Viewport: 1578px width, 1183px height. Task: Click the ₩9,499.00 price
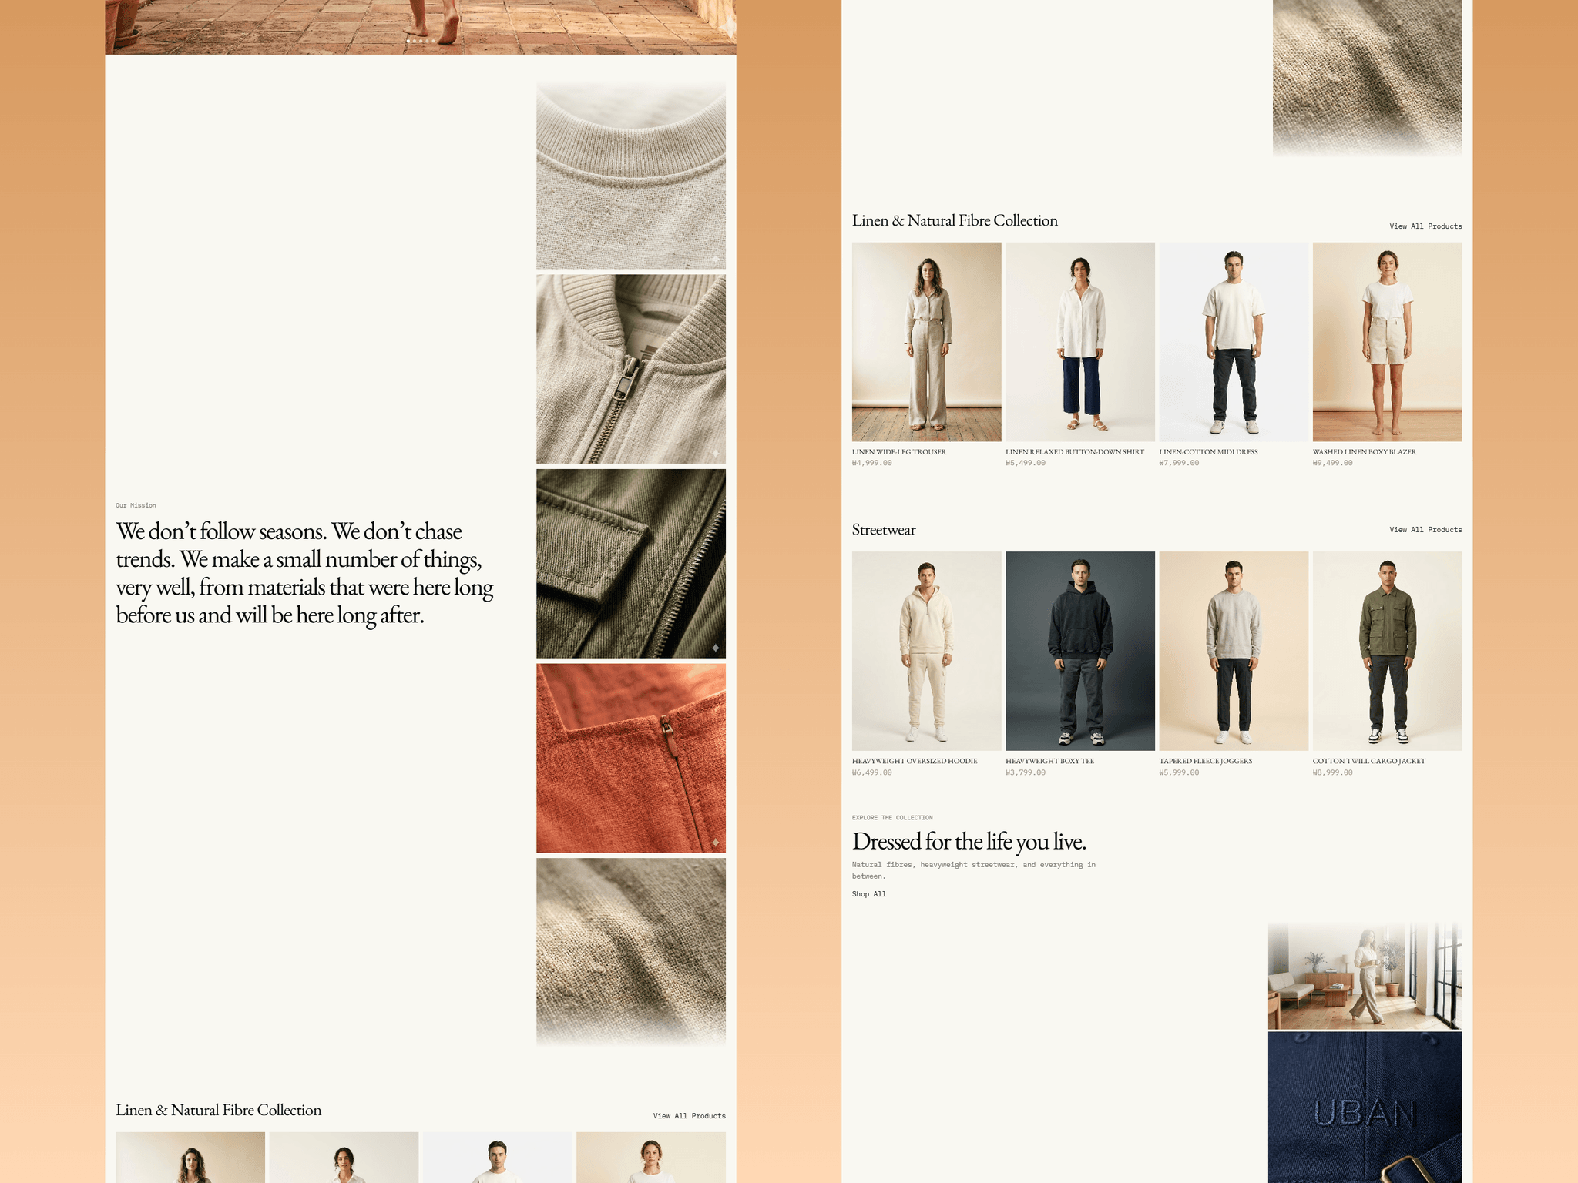click(x=1332, y=463)
